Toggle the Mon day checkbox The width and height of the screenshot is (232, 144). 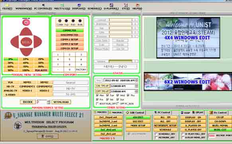[x=97, y=95]
